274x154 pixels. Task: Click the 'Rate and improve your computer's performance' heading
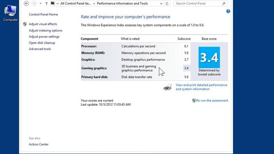coord(125,17)
